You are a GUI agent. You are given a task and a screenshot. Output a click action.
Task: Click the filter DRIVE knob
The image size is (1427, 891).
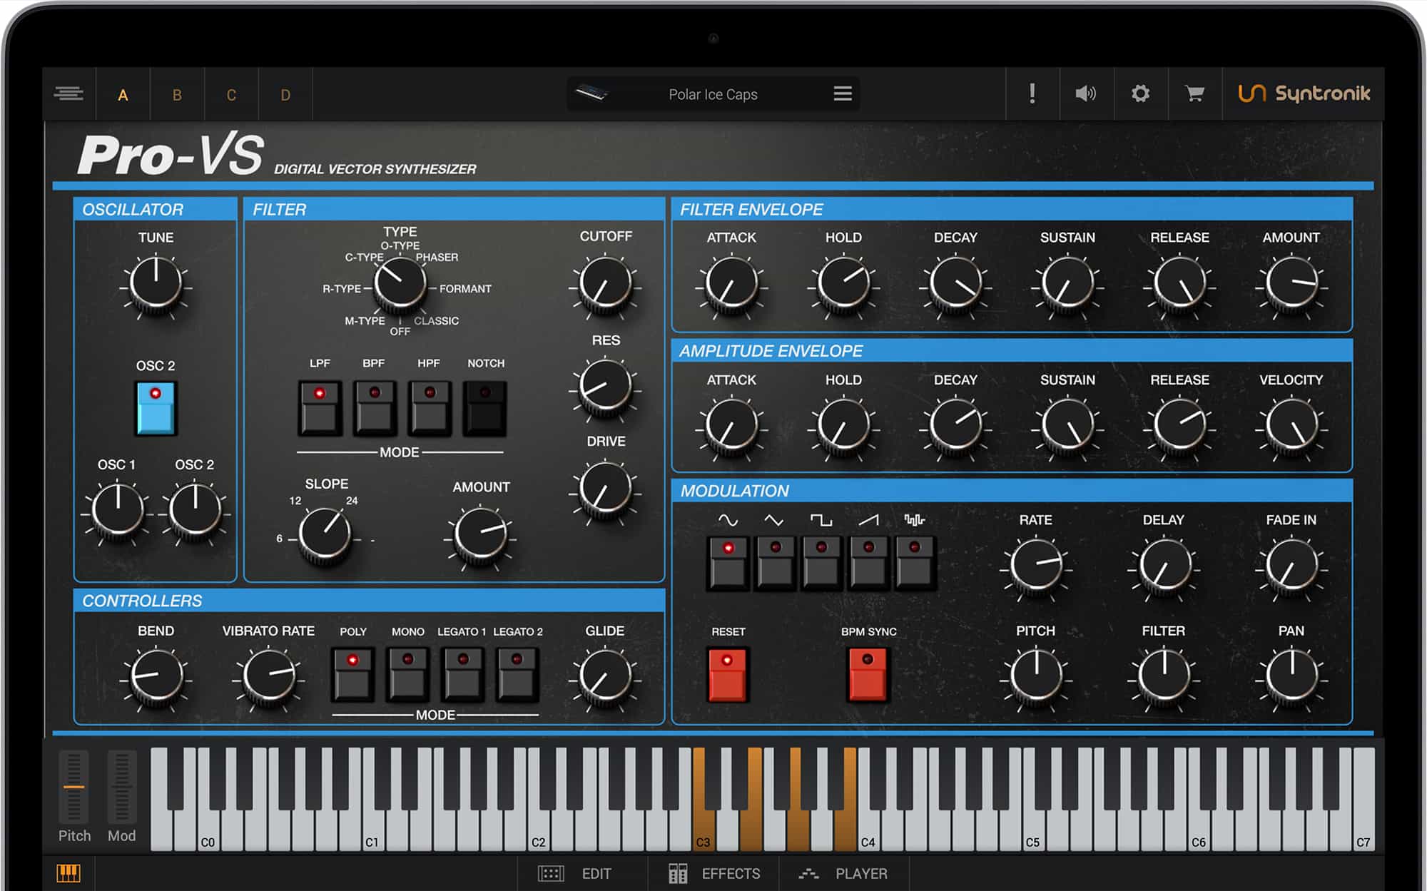click(x=605, y=489)
